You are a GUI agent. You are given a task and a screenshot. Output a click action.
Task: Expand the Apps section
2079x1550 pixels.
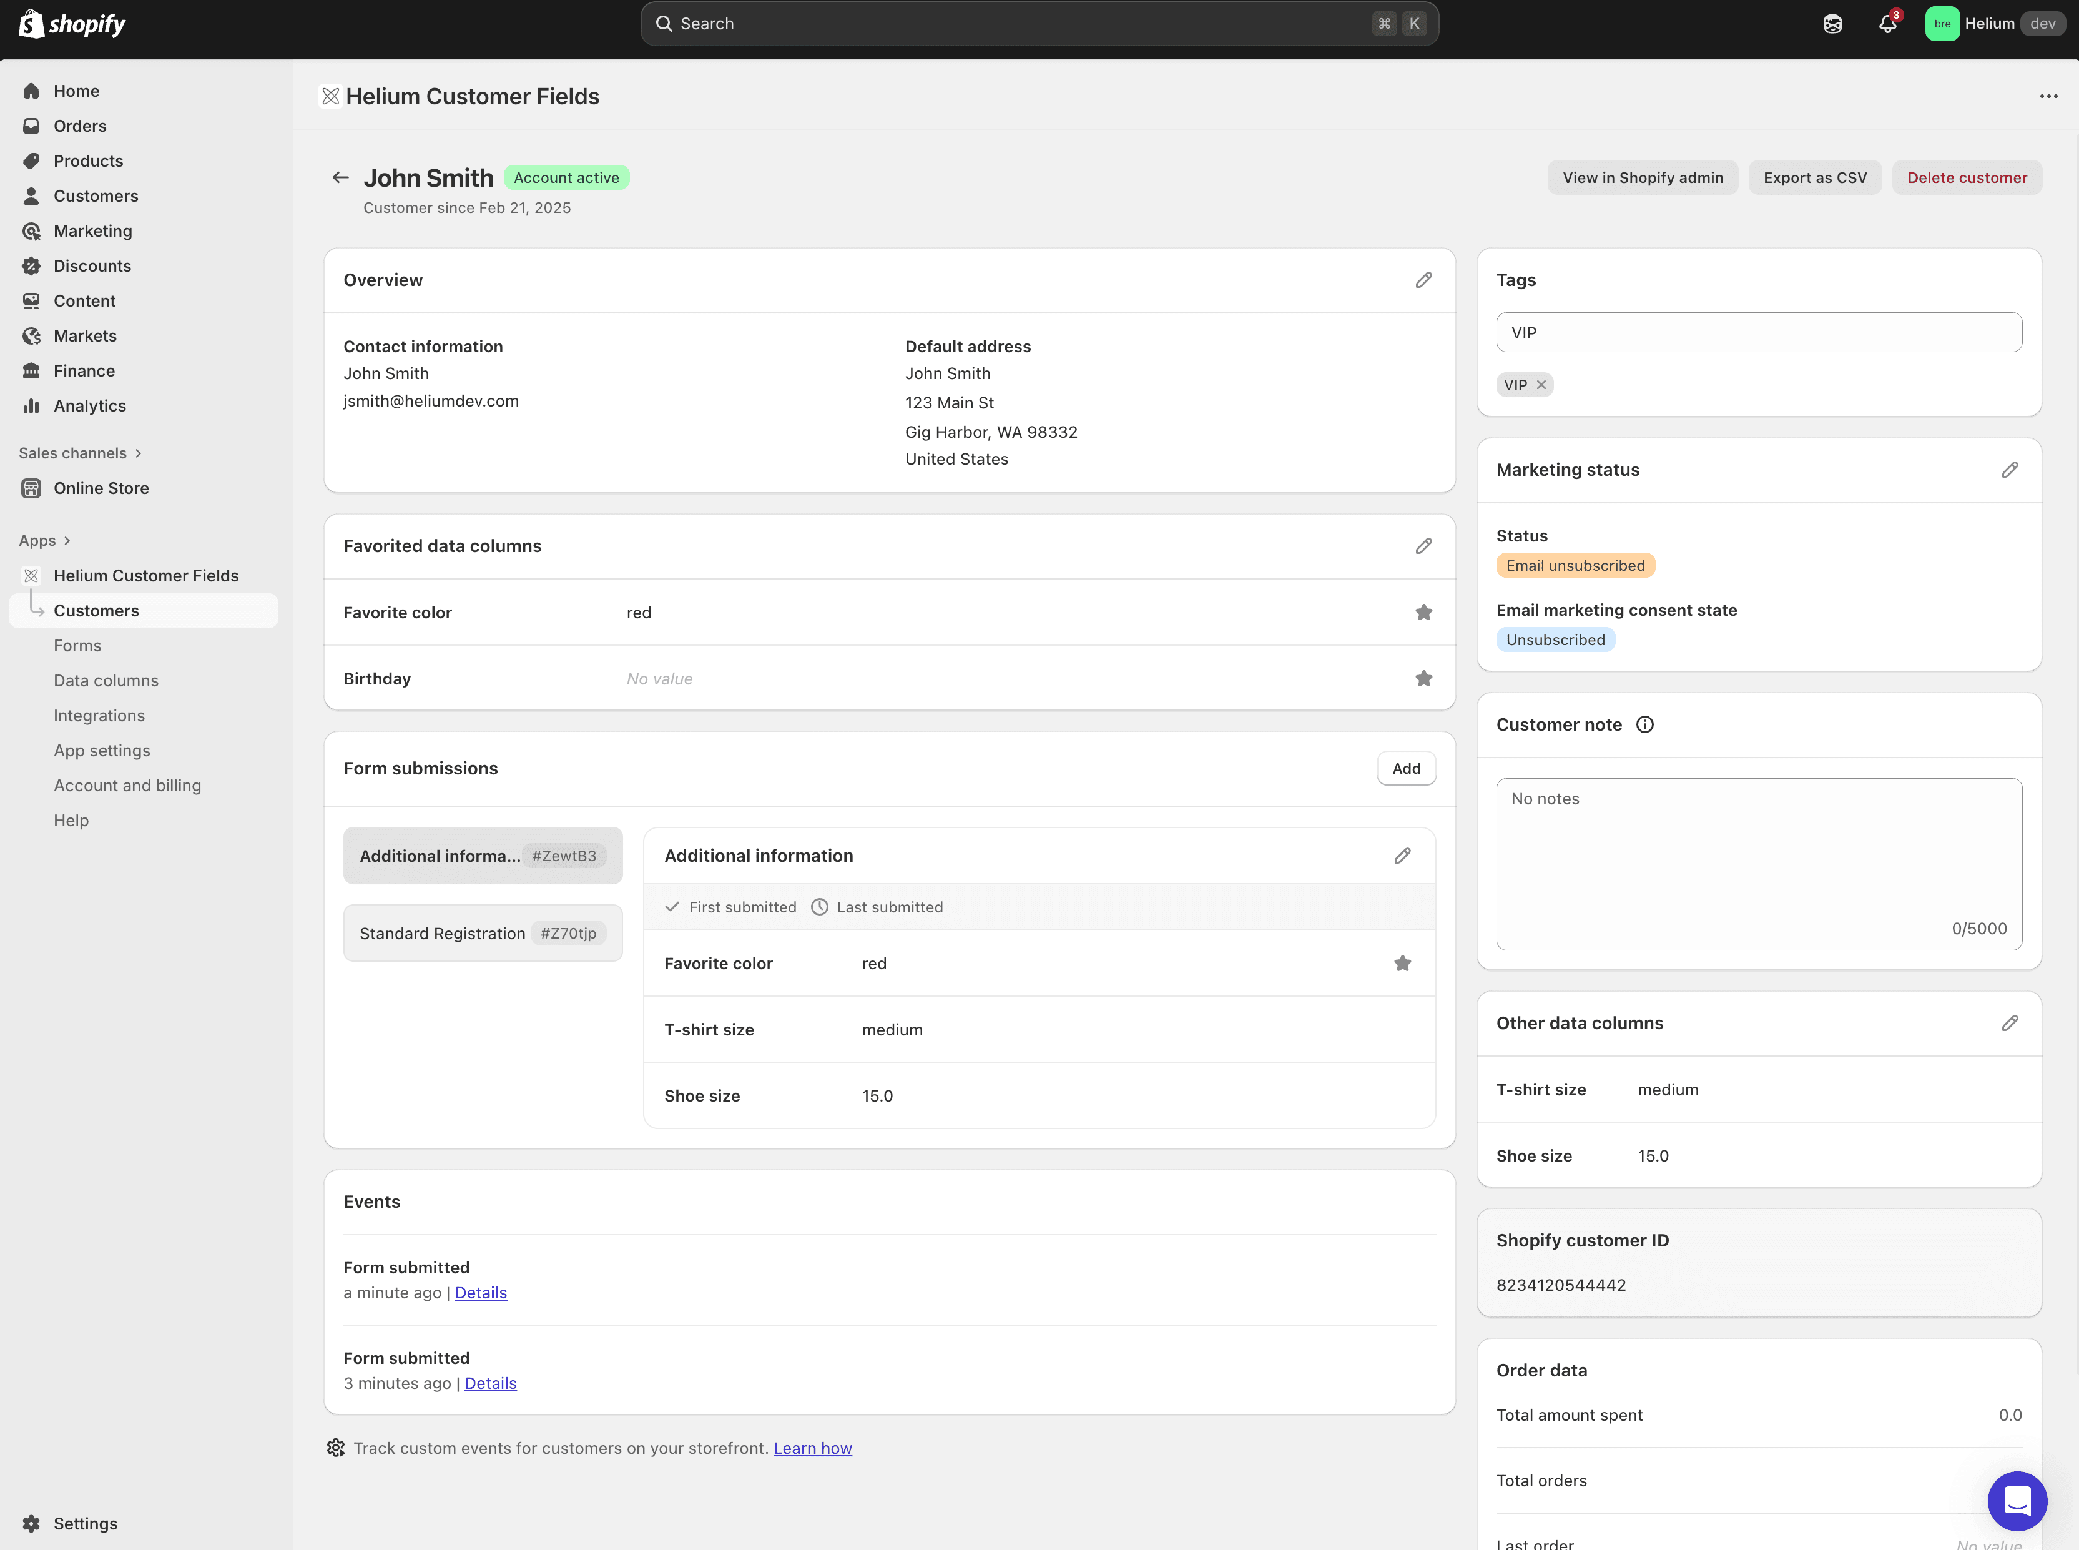click(67, 540)
